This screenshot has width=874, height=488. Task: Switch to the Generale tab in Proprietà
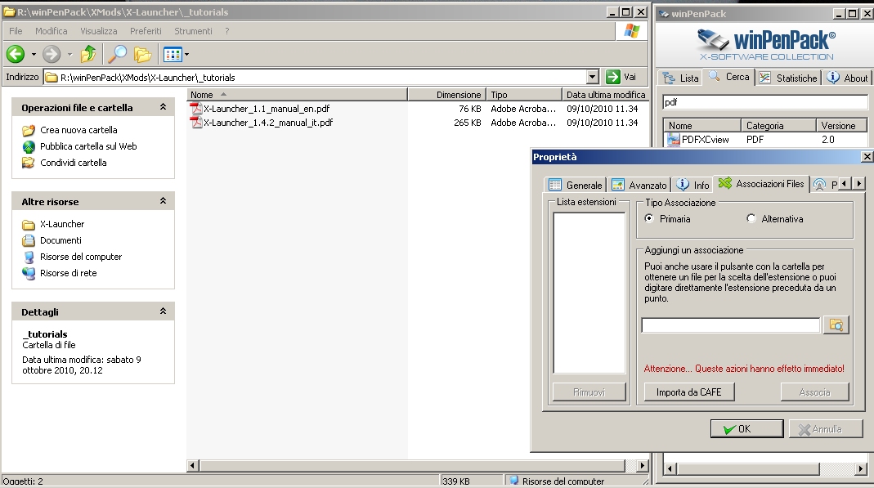(576, 185)
